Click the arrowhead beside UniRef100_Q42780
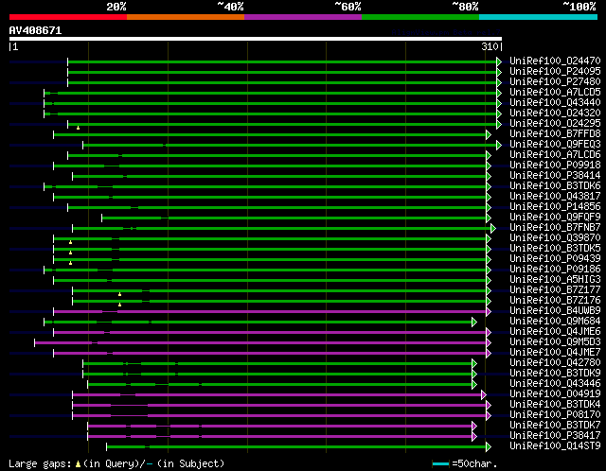Screen dimensions: 606x471 474,363
